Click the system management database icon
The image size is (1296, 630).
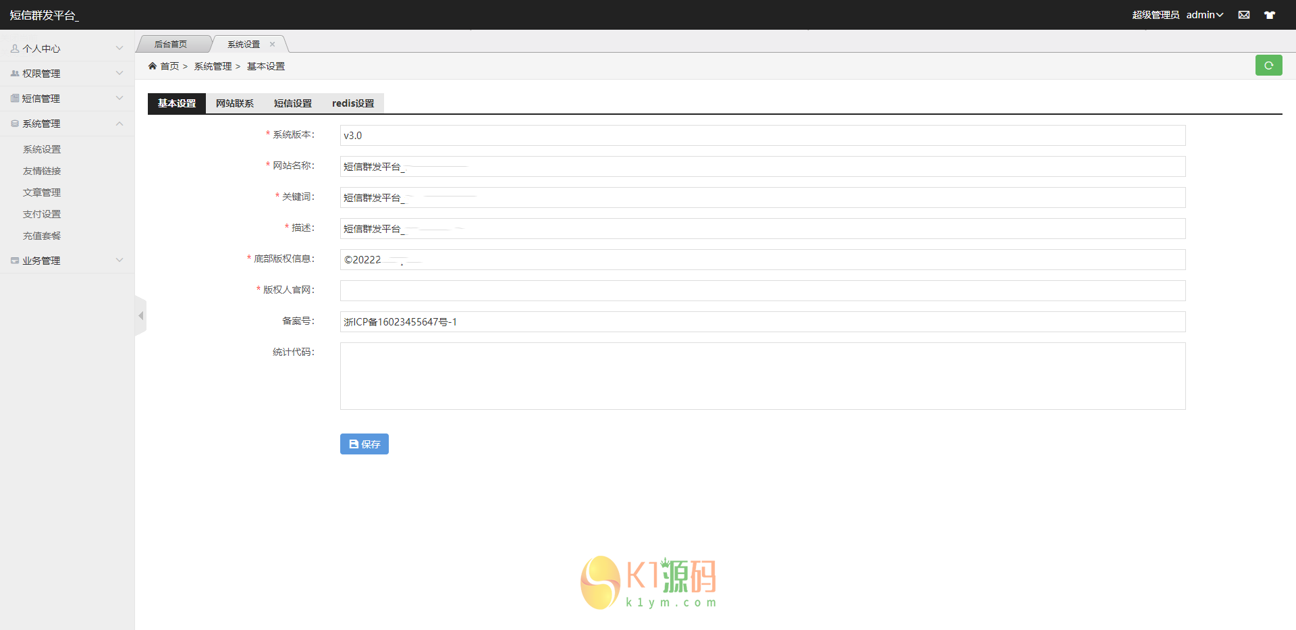click(15, 124)
